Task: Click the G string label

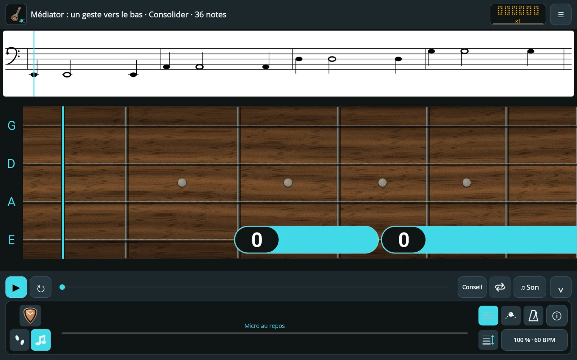Action: 12,126
